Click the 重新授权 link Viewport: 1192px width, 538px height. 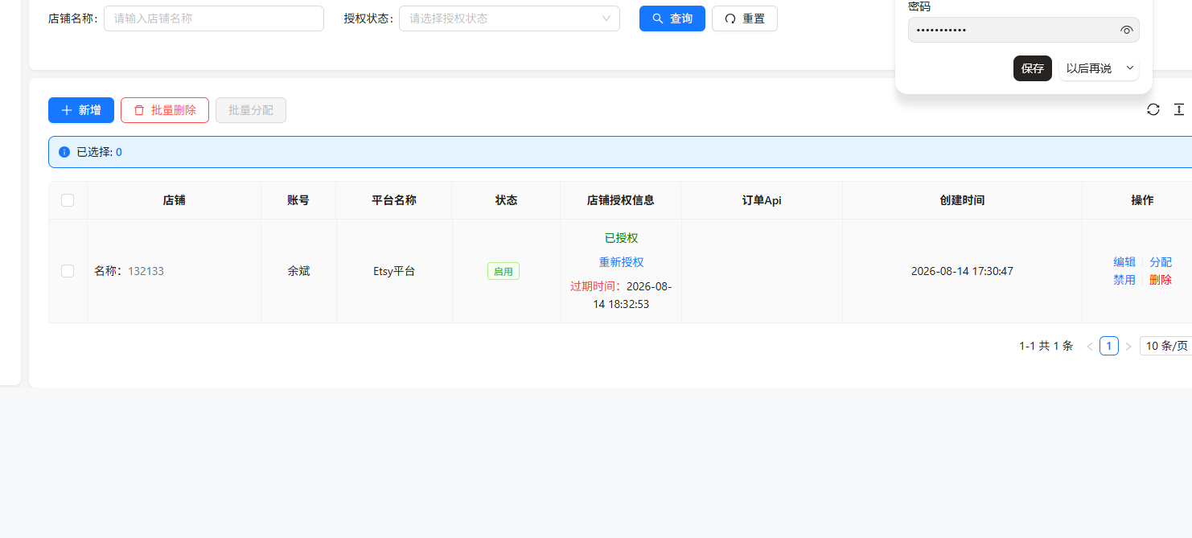click(622, 262)
